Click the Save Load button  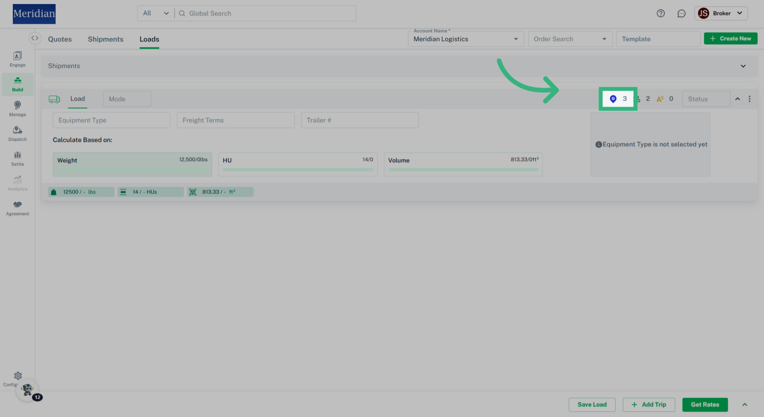[x=592, y=405]
